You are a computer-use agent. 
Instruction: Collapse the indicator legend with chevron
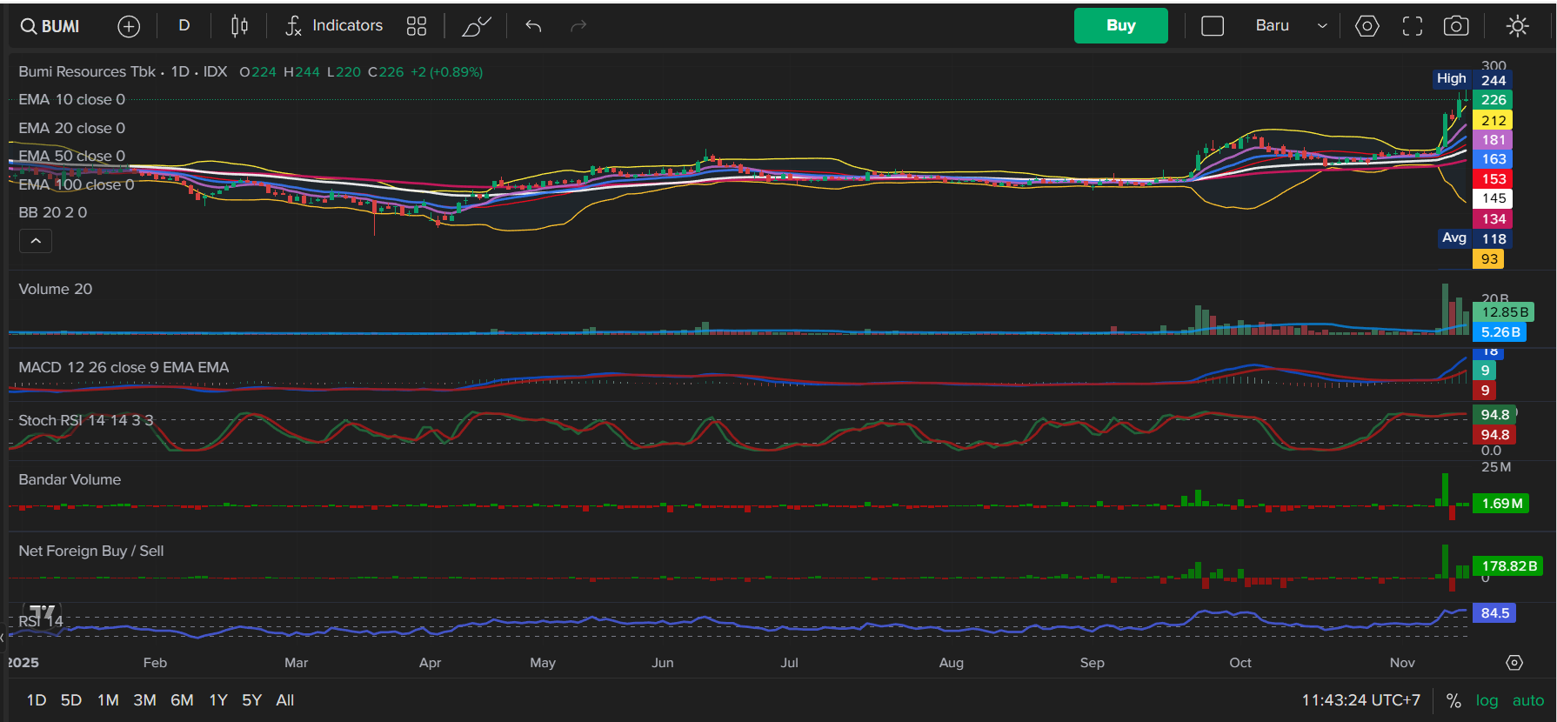36,241
